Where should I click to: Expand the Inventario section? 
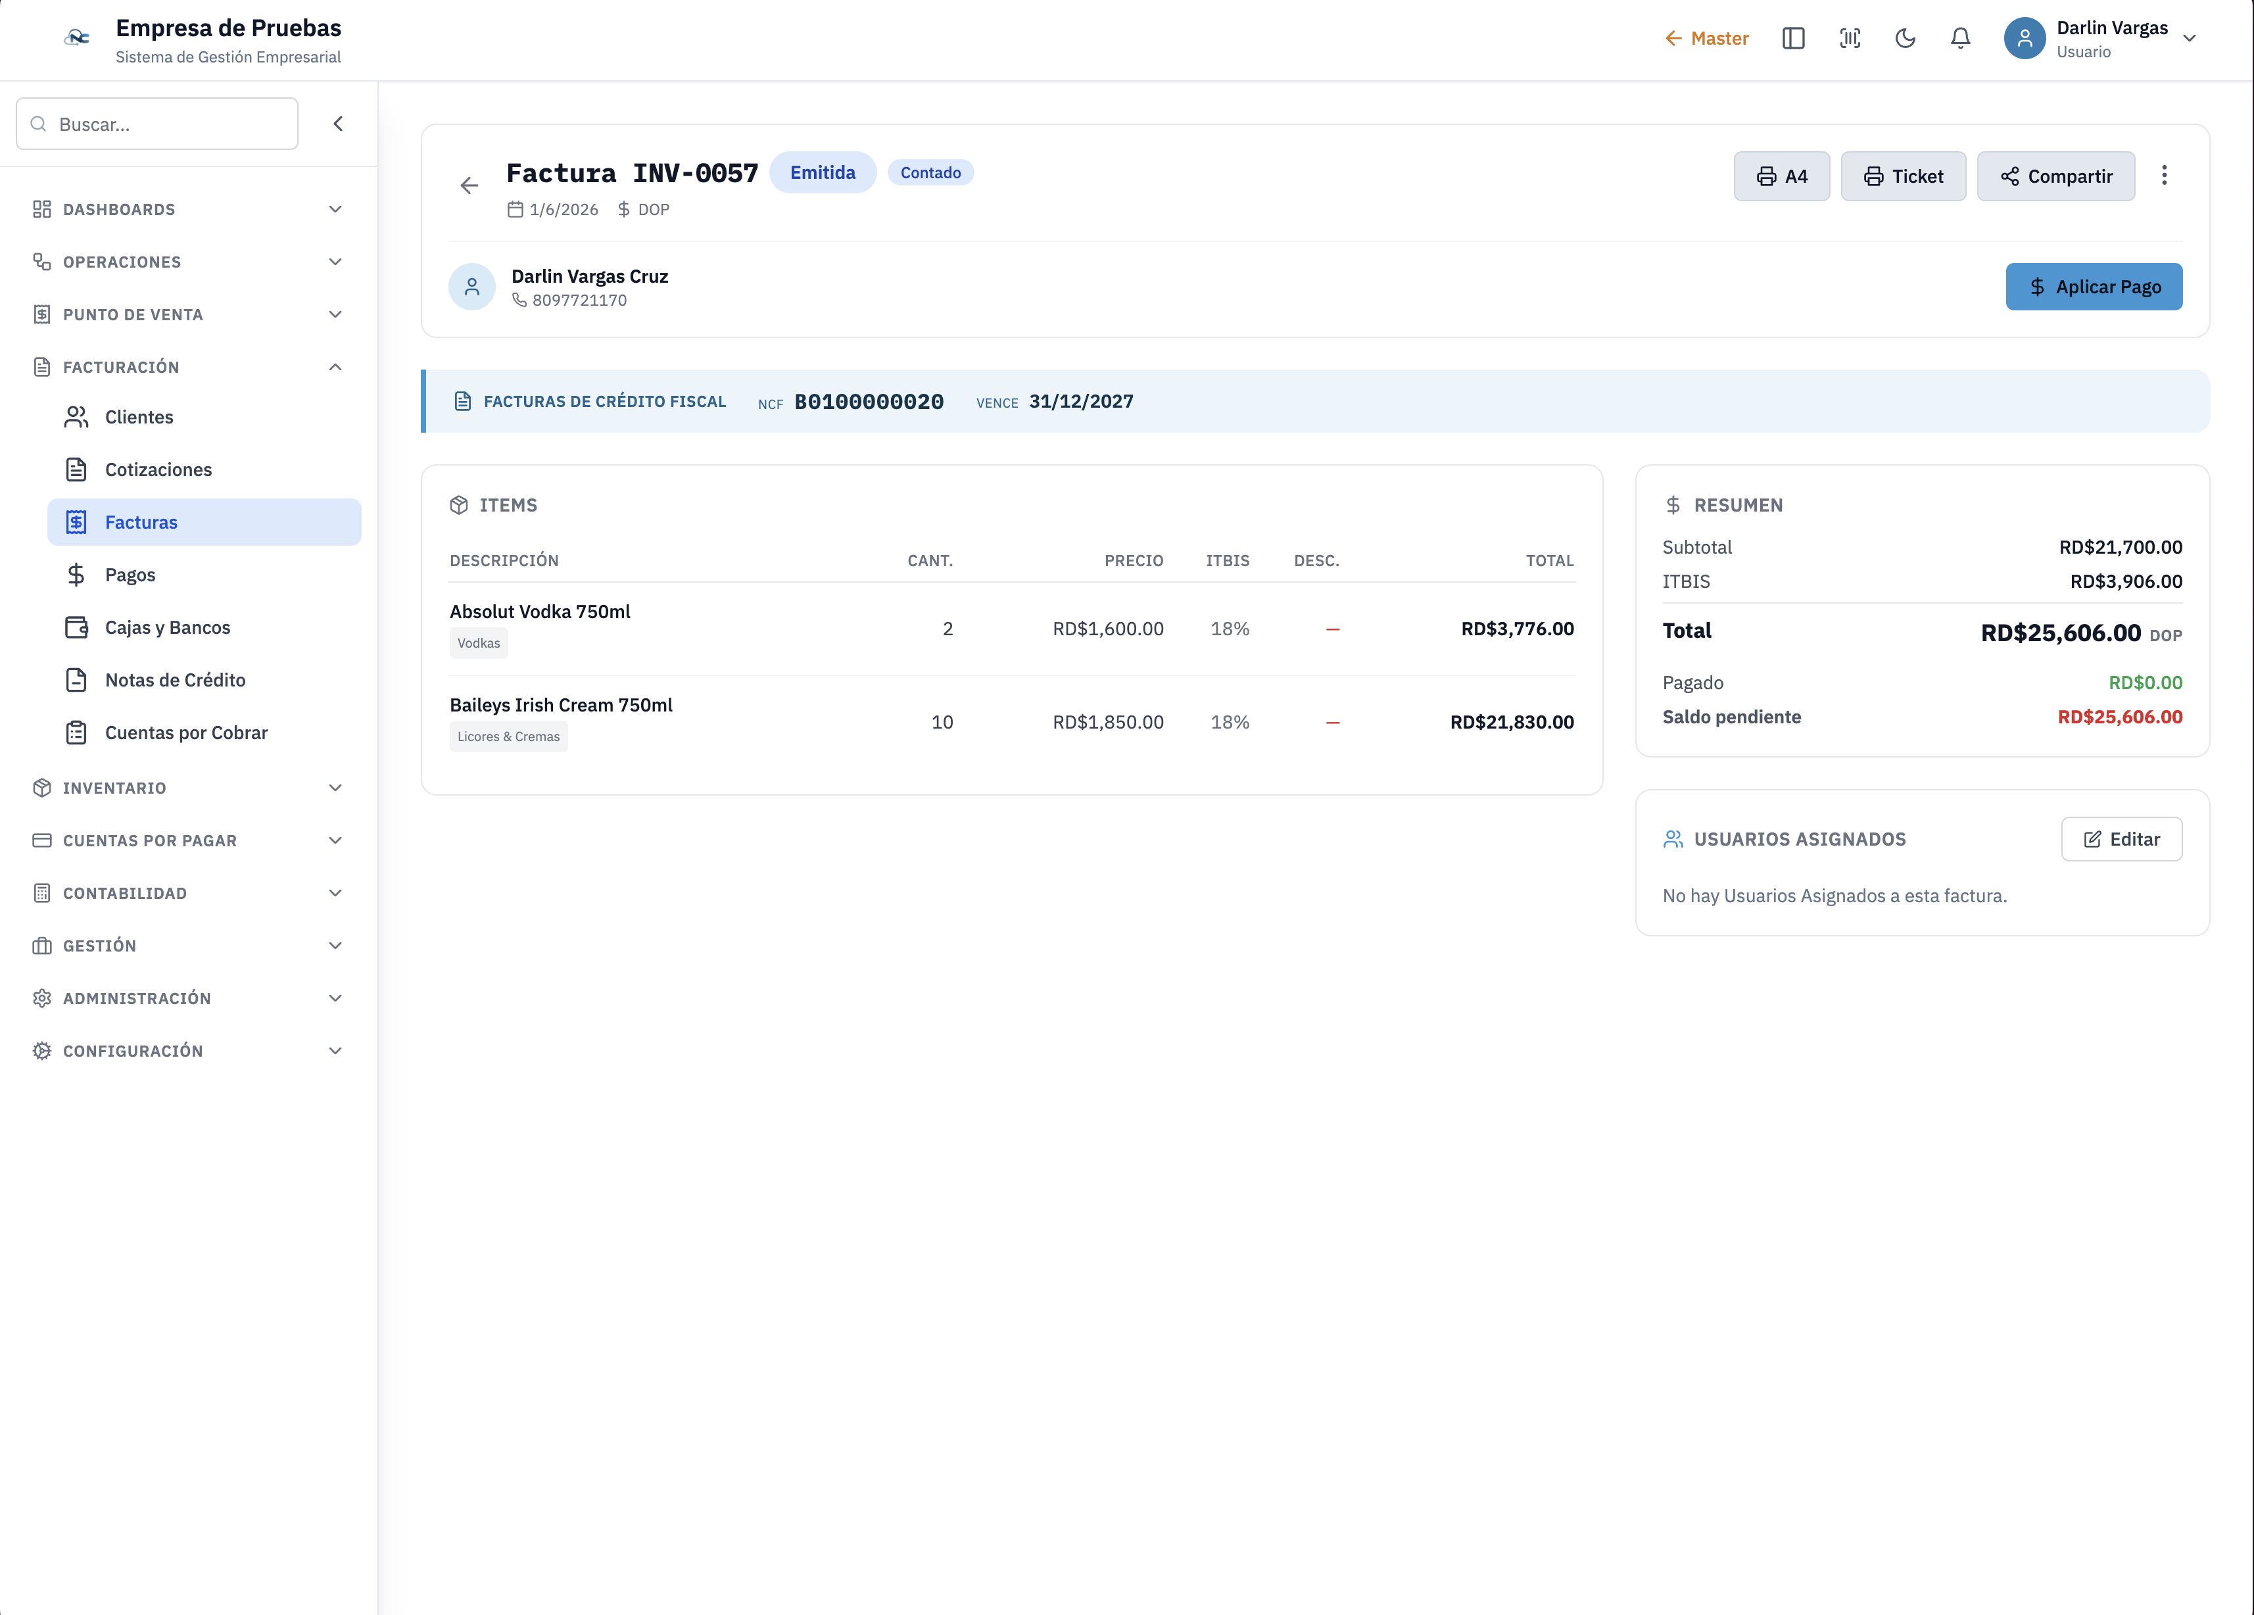tap(188, 787)
